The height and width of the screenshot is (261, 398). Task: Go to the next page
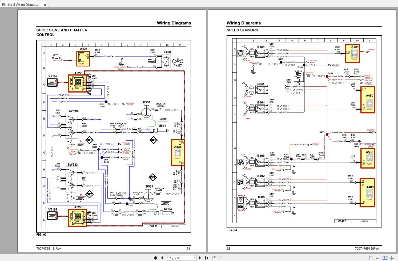pos(200,258)
